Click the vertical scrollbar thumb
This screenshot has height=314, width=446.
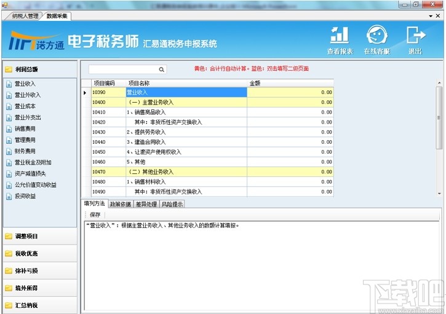pos(439,117)
